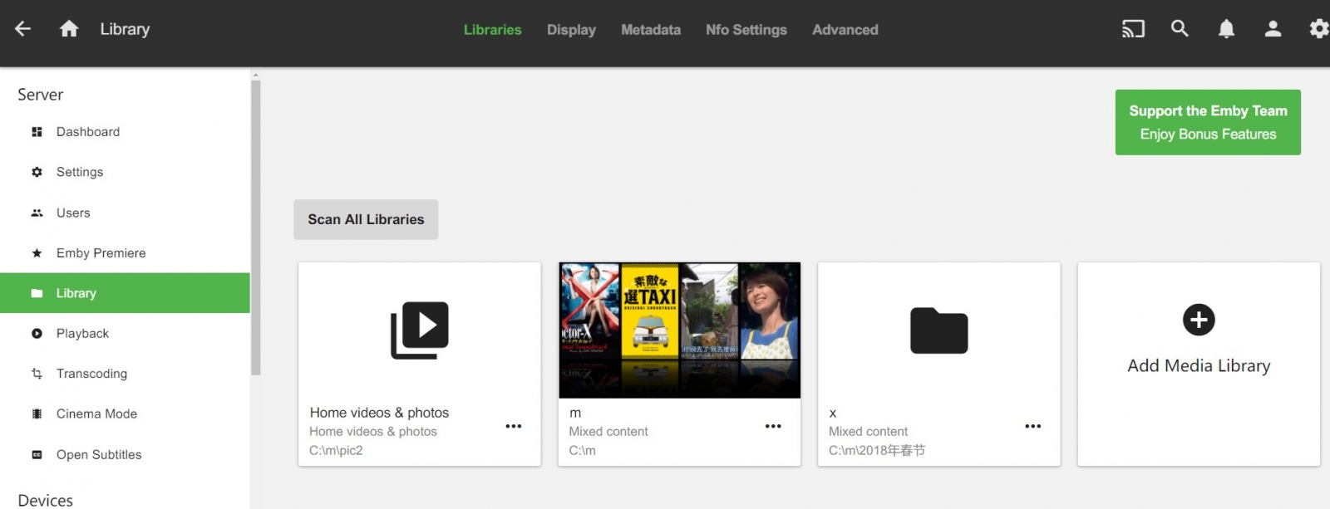The height and width of the screenshot is (509, 1330).
Task: Open three-dot menu for library m
Action: point(773,426)
